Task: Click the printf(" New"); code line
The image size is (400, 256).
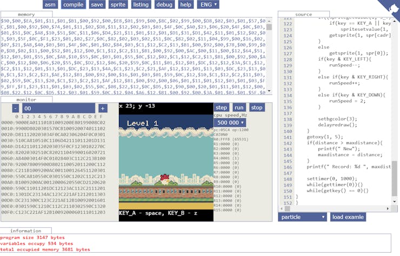Action: (339, 149)
